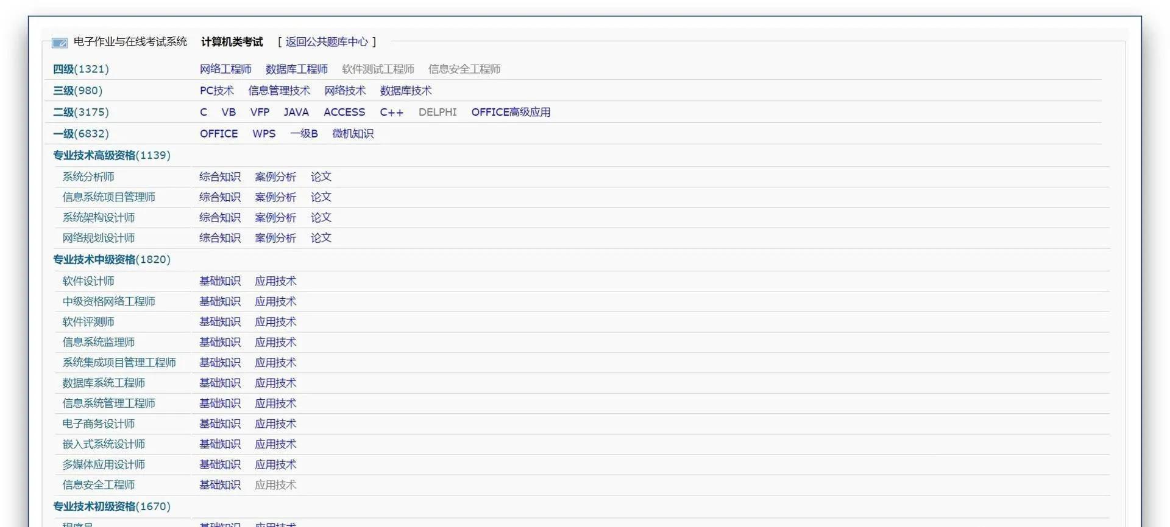Open 基础知识 for 信息系统监理师

(x=220, y=342)
